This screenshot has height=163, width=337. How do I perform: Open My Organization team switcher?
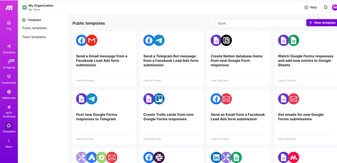[38, 7]
